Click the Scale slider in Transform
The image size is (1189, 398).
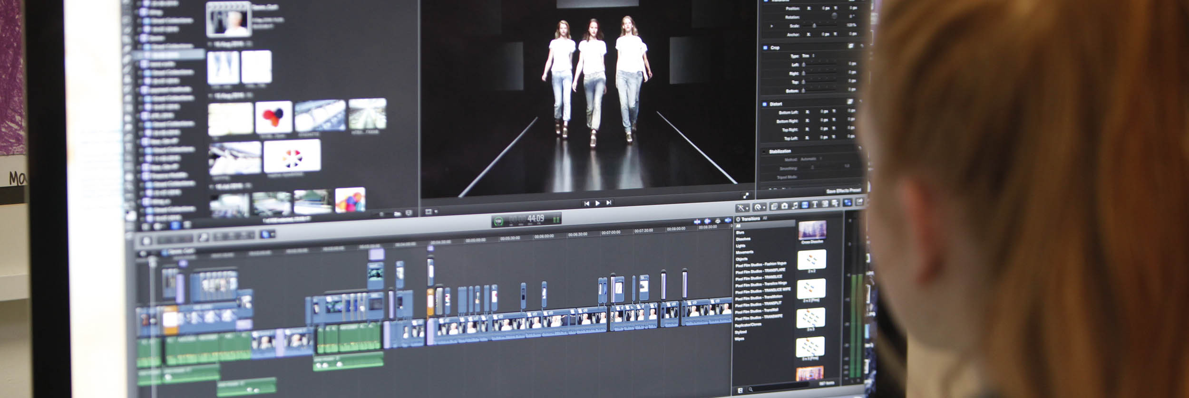point(814,26)
